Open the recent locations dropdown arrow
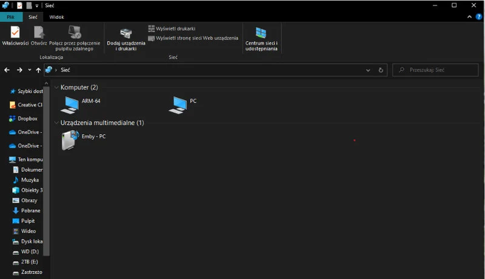The image size is (485, 279). point(30,70)
